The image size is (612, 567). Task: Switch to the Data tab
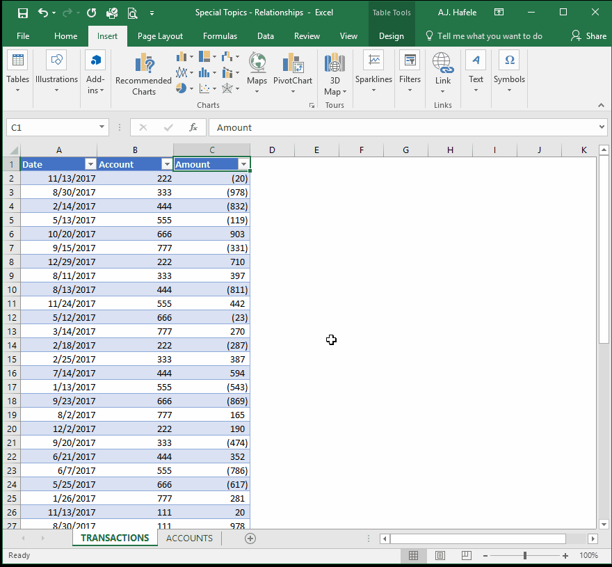tap(266, 36)
